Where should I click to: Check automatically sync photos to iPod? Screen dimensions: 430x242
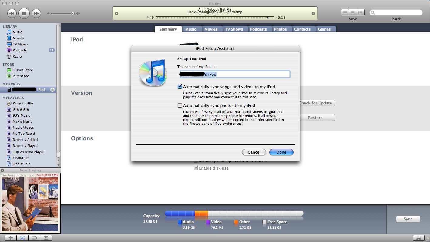[x=180, y=105]
